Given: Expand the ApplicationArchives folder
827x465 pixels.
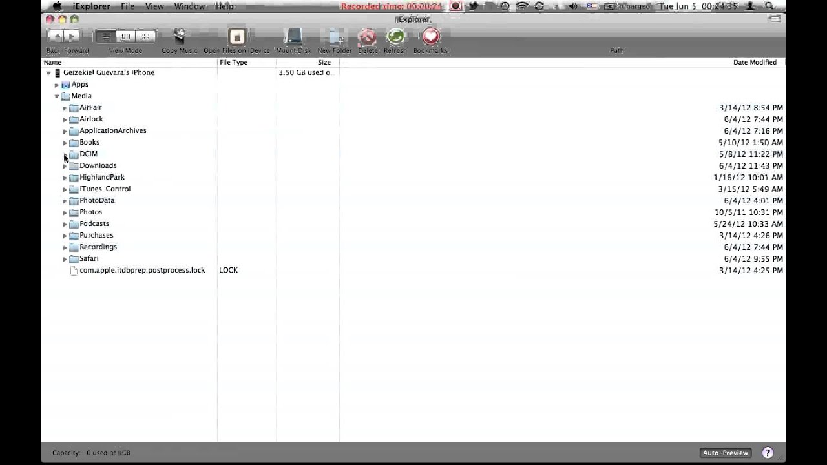Looking at the screenshot, I should click(65, 131).
